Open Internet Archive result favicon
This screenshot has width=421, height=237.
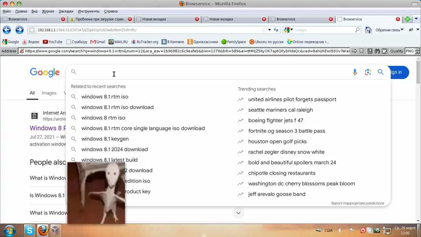click(x=34, y=116)
